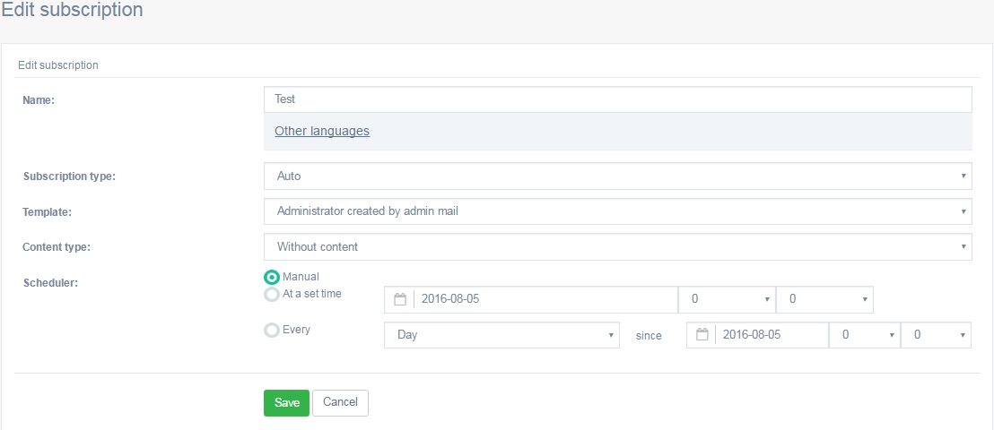
Task: Cancel editing the subscription
Action: tap(340, 403)
